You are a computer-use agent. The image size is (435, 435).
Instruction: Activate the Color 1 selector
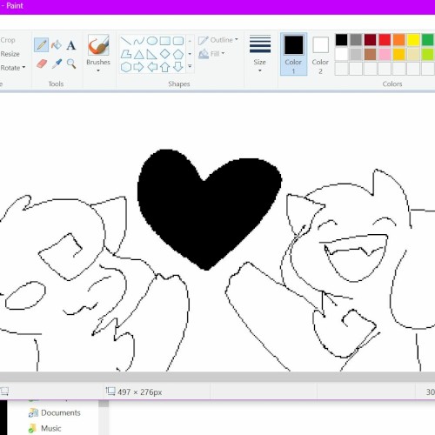pos(293,54)
